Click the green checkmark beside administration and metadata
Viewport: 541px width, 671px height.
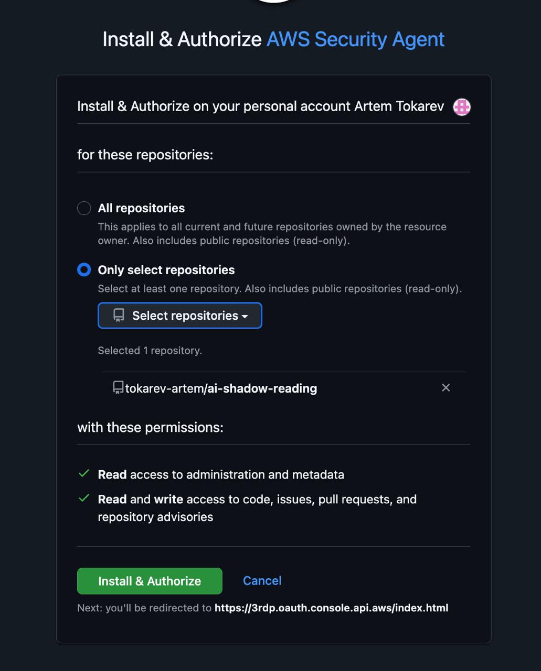(83, 474)
